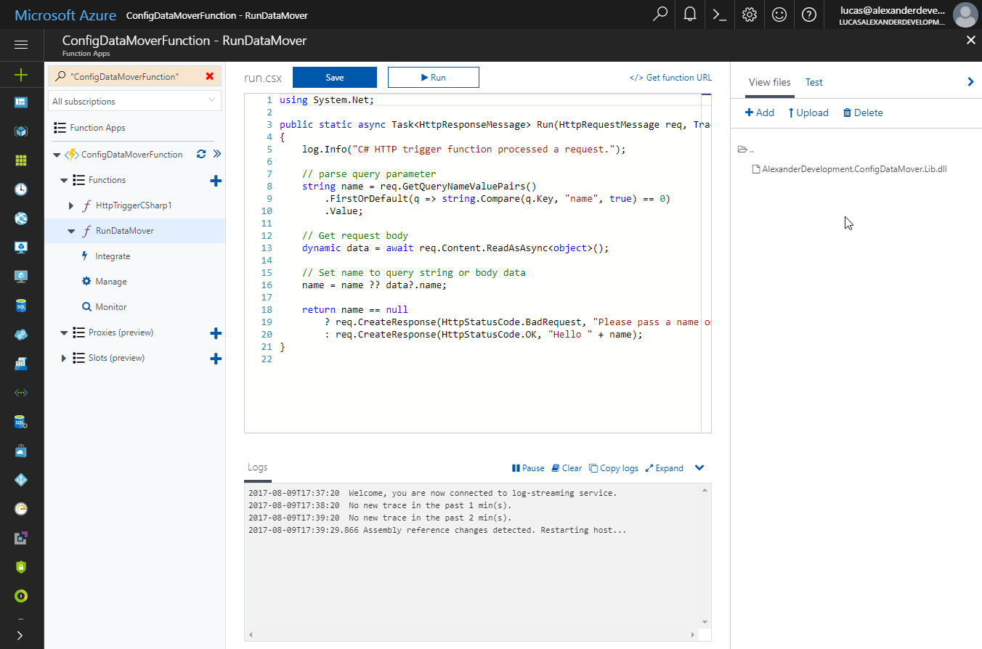Open Security Center green shield icon
This screenshot has height=649, width=982.
[x=21, y=567]
